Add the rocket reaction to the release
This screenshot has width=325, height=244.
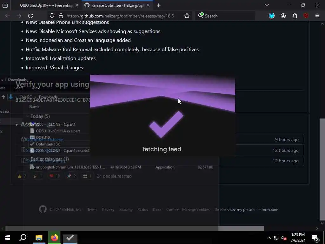[x=71, y=176]
